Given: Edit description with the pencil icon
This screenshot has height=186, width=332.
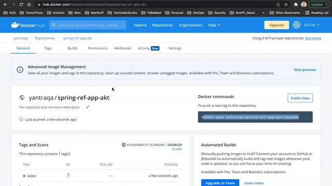Looking at the screenshot, I should click(88, 107).
